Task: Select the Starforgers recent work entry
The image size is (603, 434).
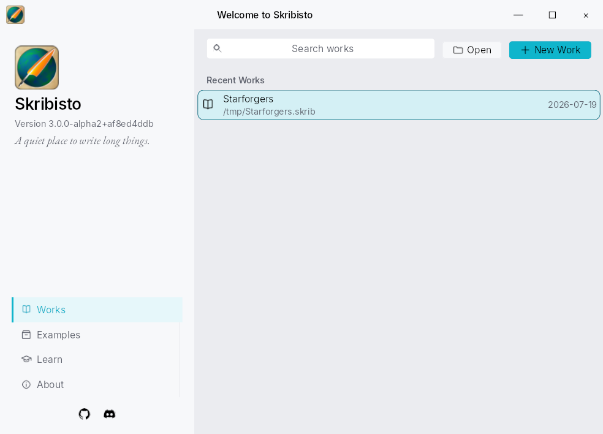Action: [399, 105]
